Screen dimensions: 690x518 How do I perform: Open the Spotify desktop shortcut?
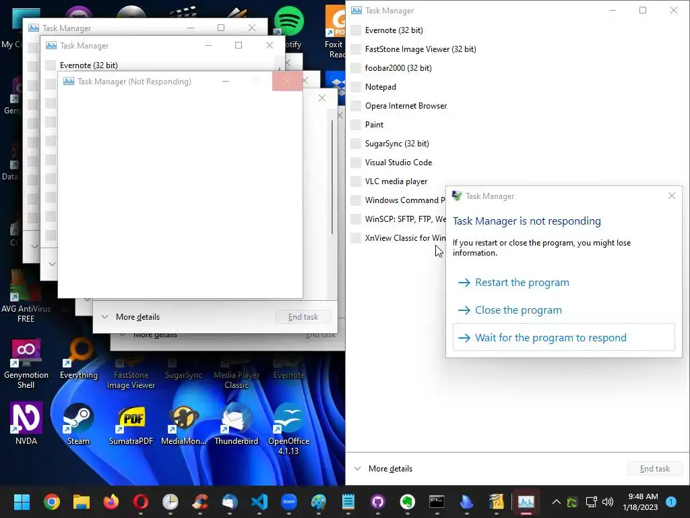(289, 27)
